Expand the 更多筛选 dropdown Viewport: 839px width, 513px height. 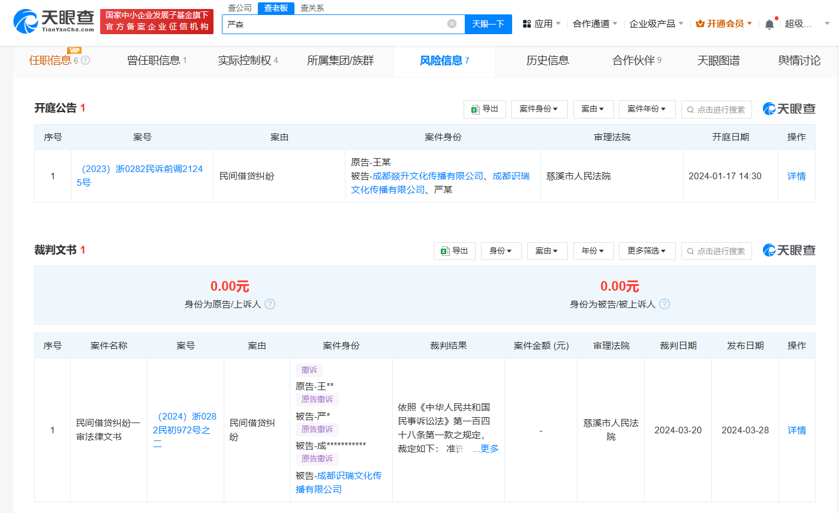pos(647,251)
